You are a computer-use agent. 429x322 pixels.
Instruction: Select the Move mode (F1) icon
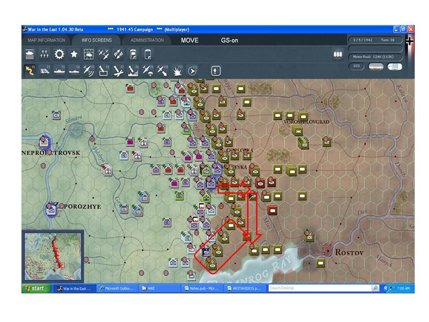(x=29, y=71)
